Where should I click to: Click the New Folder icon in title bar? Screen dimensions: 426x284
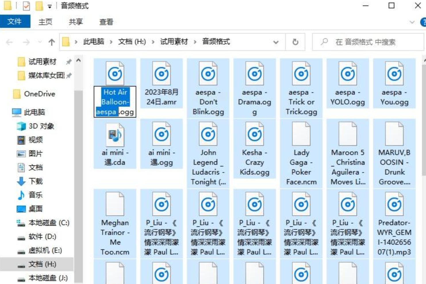pos(39,6)
